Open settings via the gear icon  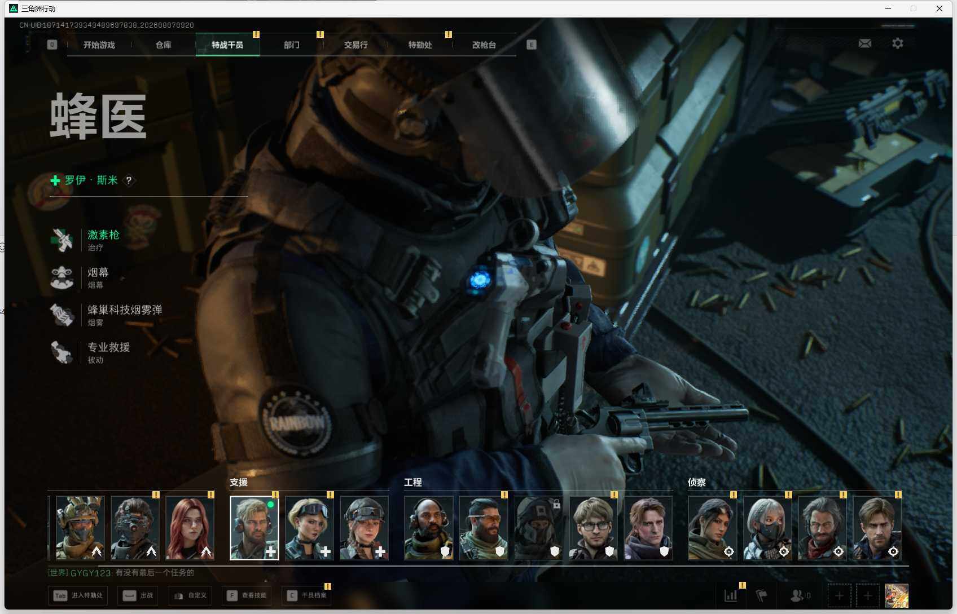click(897, 43)
